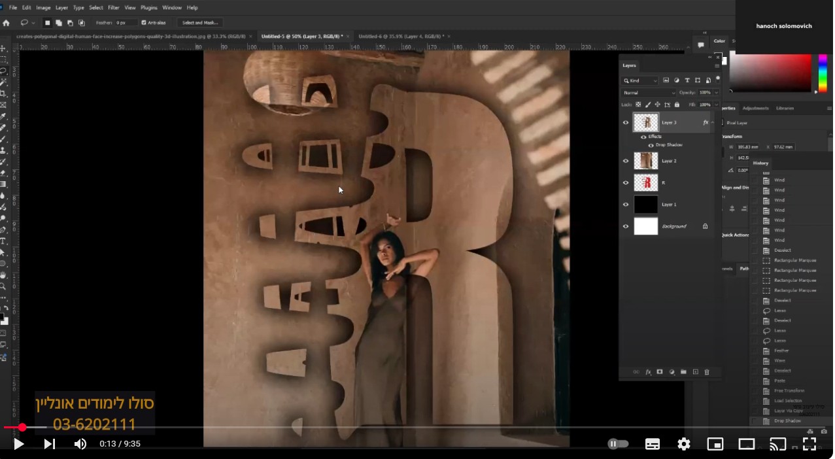Toggle visibility of Drop Shadow effect
Screen dimensions: 835x459
651,145
